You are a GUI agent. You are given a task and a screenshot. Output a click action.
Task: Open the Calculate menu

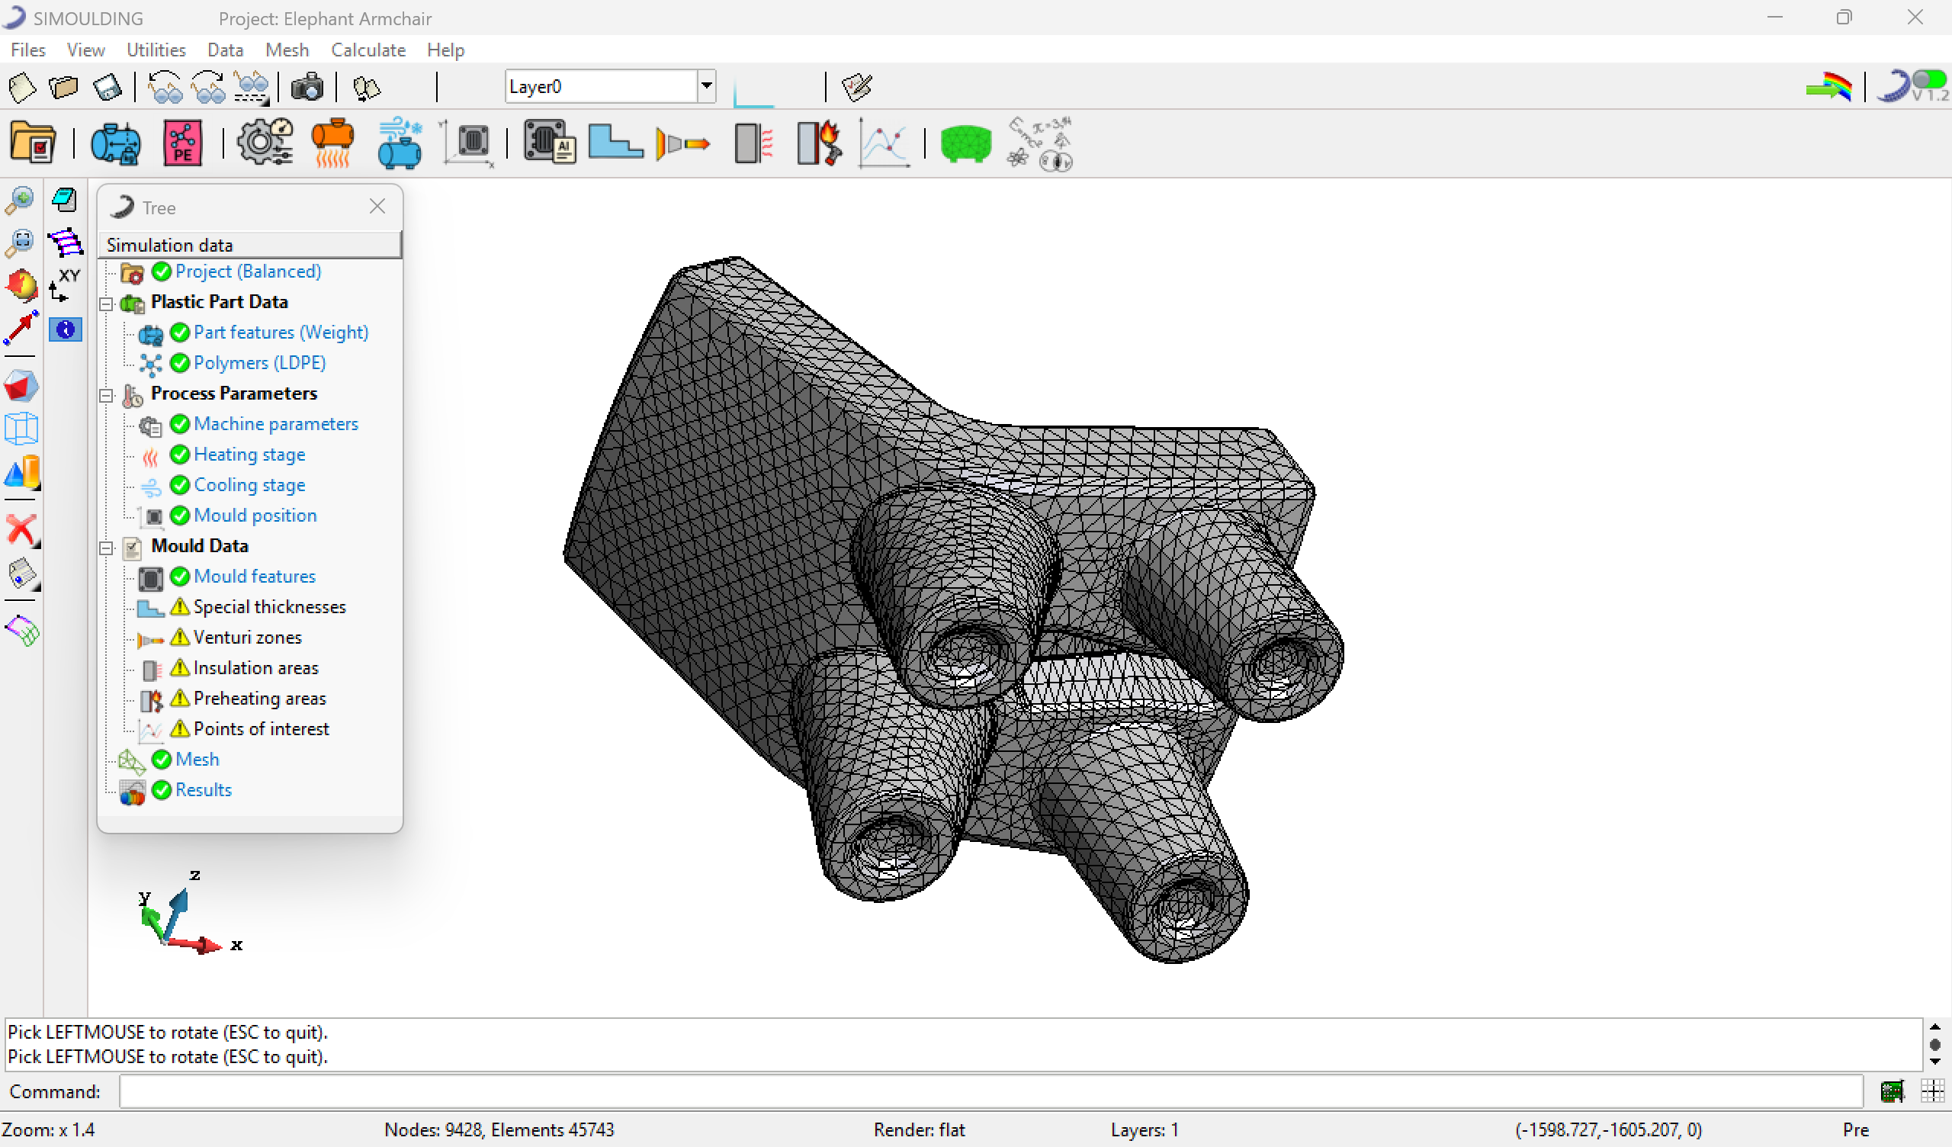click(x=368, y=50)
